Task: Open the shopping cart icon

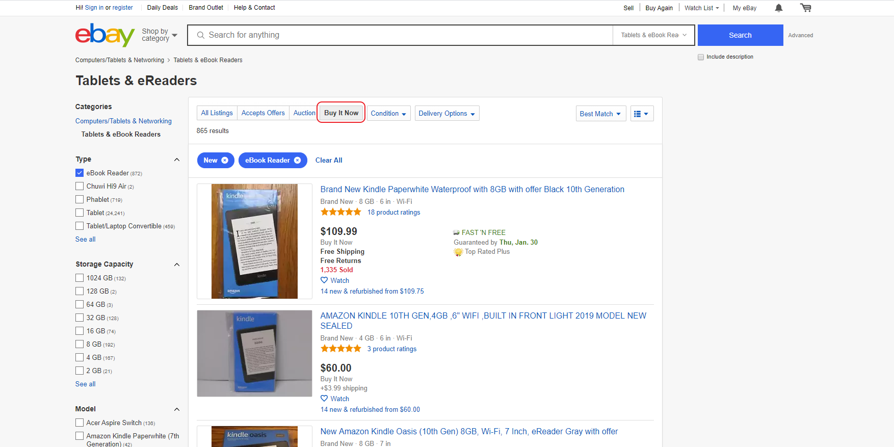Action: click(x=805, y=8)
